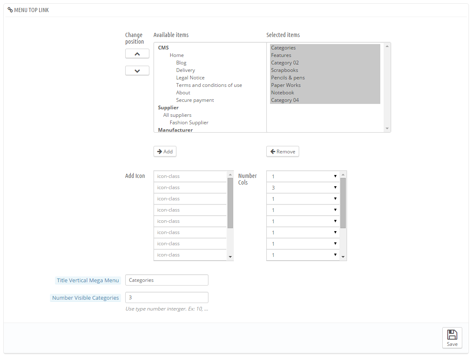Screen dimensions: 471x355
Task: Select Home in Available items
Action: tap(176, 55)
